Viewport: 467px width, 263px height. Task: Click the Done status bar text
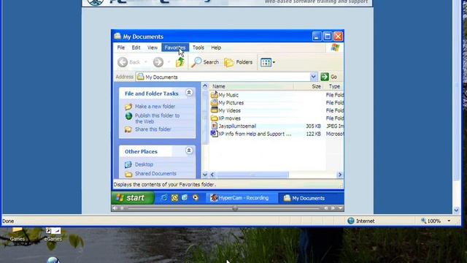[8, 221]
